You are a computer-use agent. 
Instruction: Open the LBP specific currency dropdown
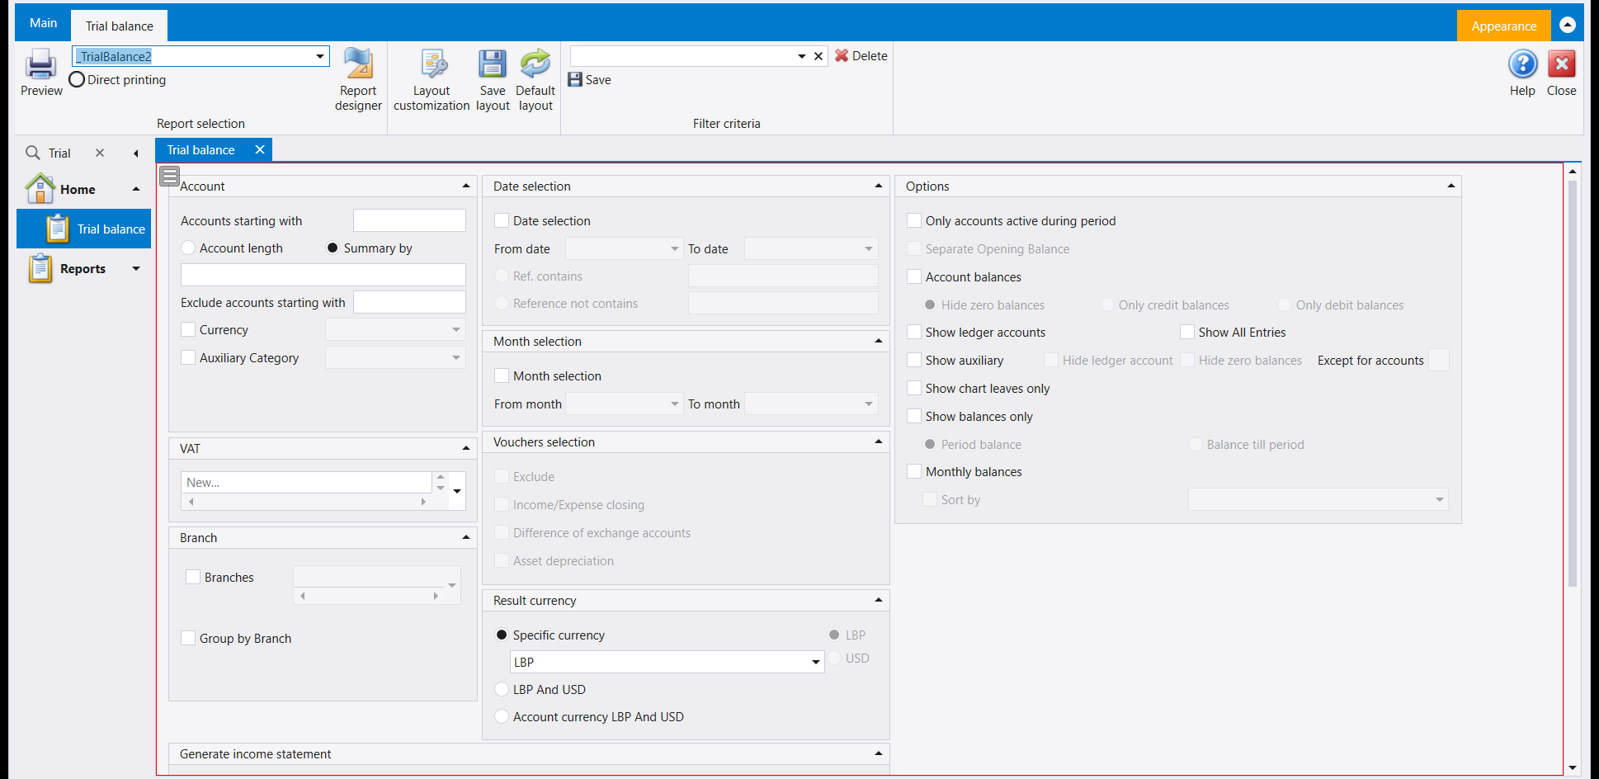[815, 662]
